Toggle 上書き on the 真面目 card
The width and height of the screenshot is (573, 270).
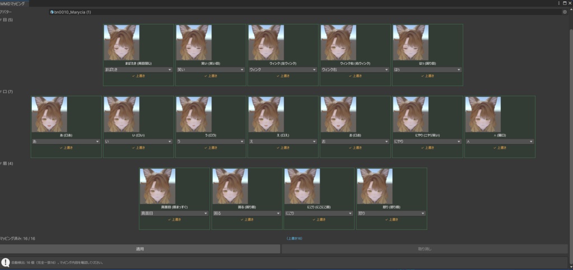click(x=175, y=220)
